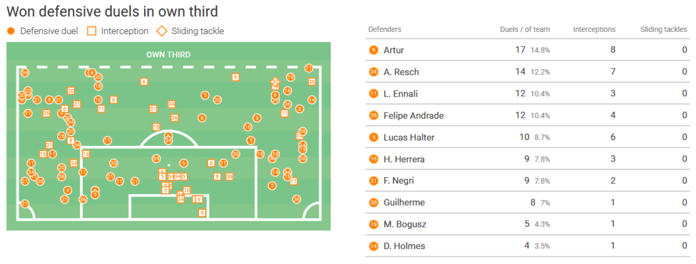The image size is (696, 264).
Task: Toggle the Defensive duel legend filter
Action: (43, 31)
